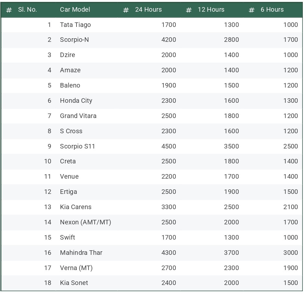The height and width of the screenshot is (296, 308).
Task: Click the hash icon beside 24 Hours
Action: 126,10
